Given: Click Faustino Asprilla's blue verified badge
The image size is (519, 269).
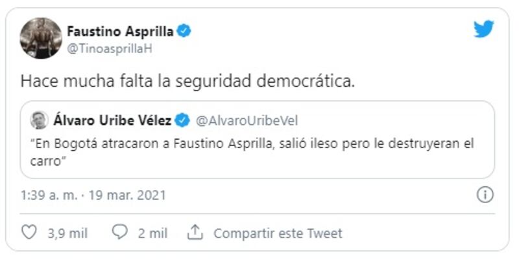Looking at the screenshot, I should pos(184,31).
